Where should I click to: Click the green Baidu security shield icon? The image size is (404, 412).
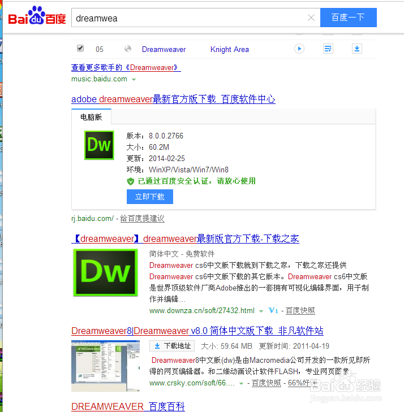131,181
